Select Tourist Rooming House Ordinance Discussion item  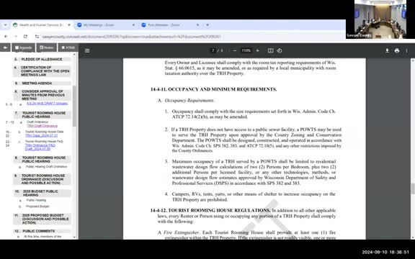pos(42,179)
